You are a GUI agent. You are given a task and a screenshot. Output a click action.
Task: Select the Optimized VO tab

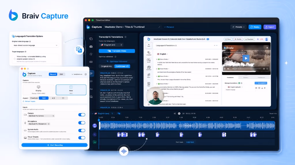tap(122, 66)
